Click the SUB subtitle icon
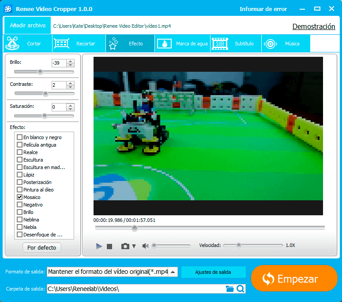The image size is (342, 302). click(x=220, y=44)
